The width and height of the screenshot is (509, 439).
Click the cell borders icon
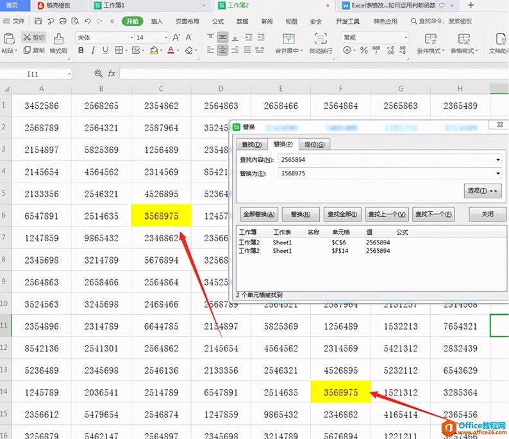(119, 50)
